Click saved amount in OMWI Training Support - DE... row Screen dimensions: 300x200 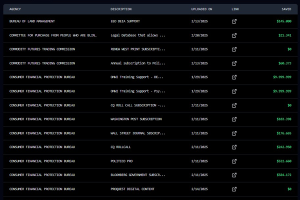coord(282,77)
